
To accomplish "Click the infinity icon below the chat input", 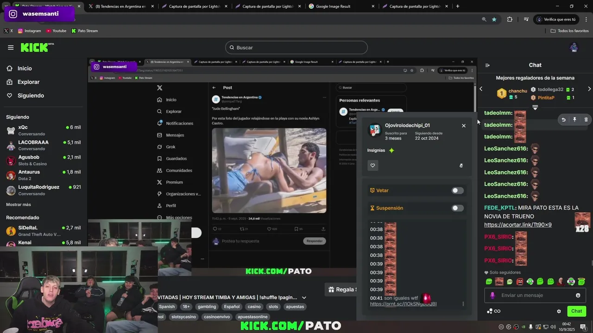I will click(497, 311).
